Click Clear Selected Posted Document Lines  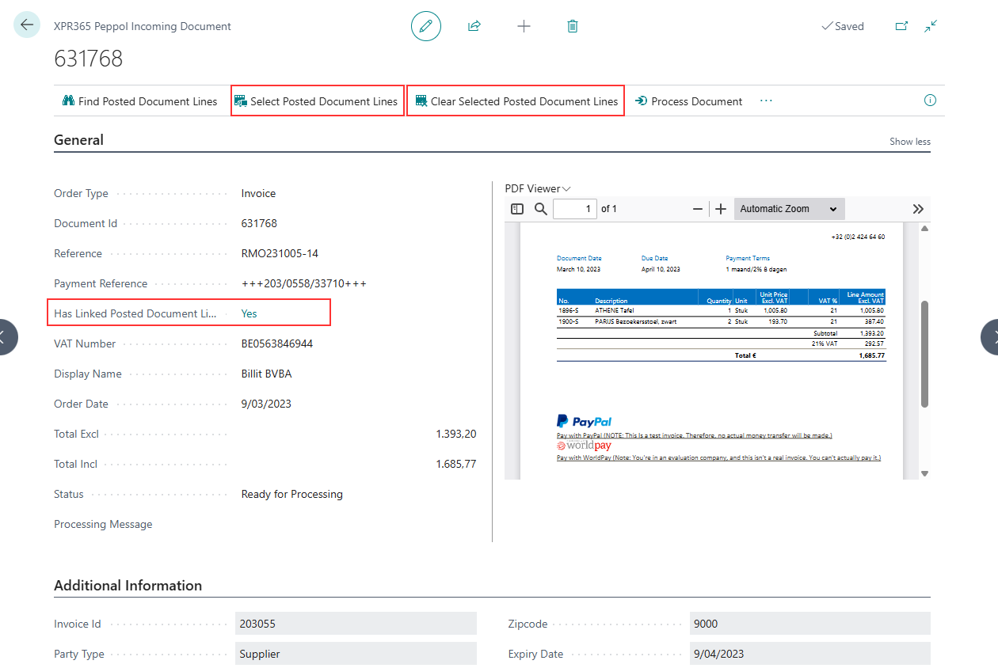516,101
